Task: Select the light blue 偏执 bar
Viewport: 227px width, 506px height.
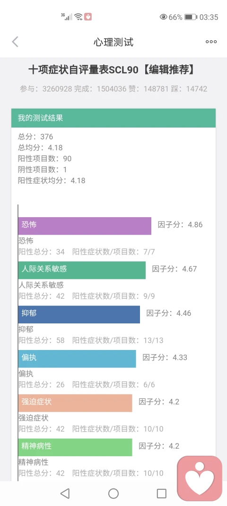Action: (x=77, y=359)
